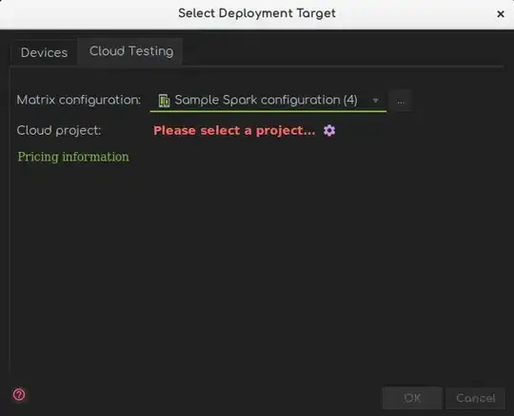Screen dimensions: 514x416
Task: Click the 'Please select a project...' text
Action: click(x=234, y=130)
